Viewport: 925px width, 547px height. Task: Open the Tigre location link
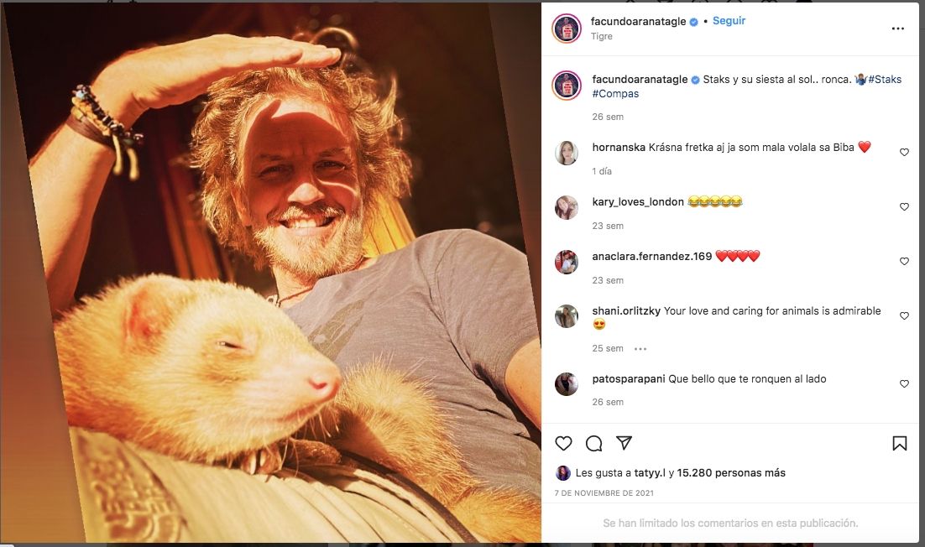coord(602,37)
